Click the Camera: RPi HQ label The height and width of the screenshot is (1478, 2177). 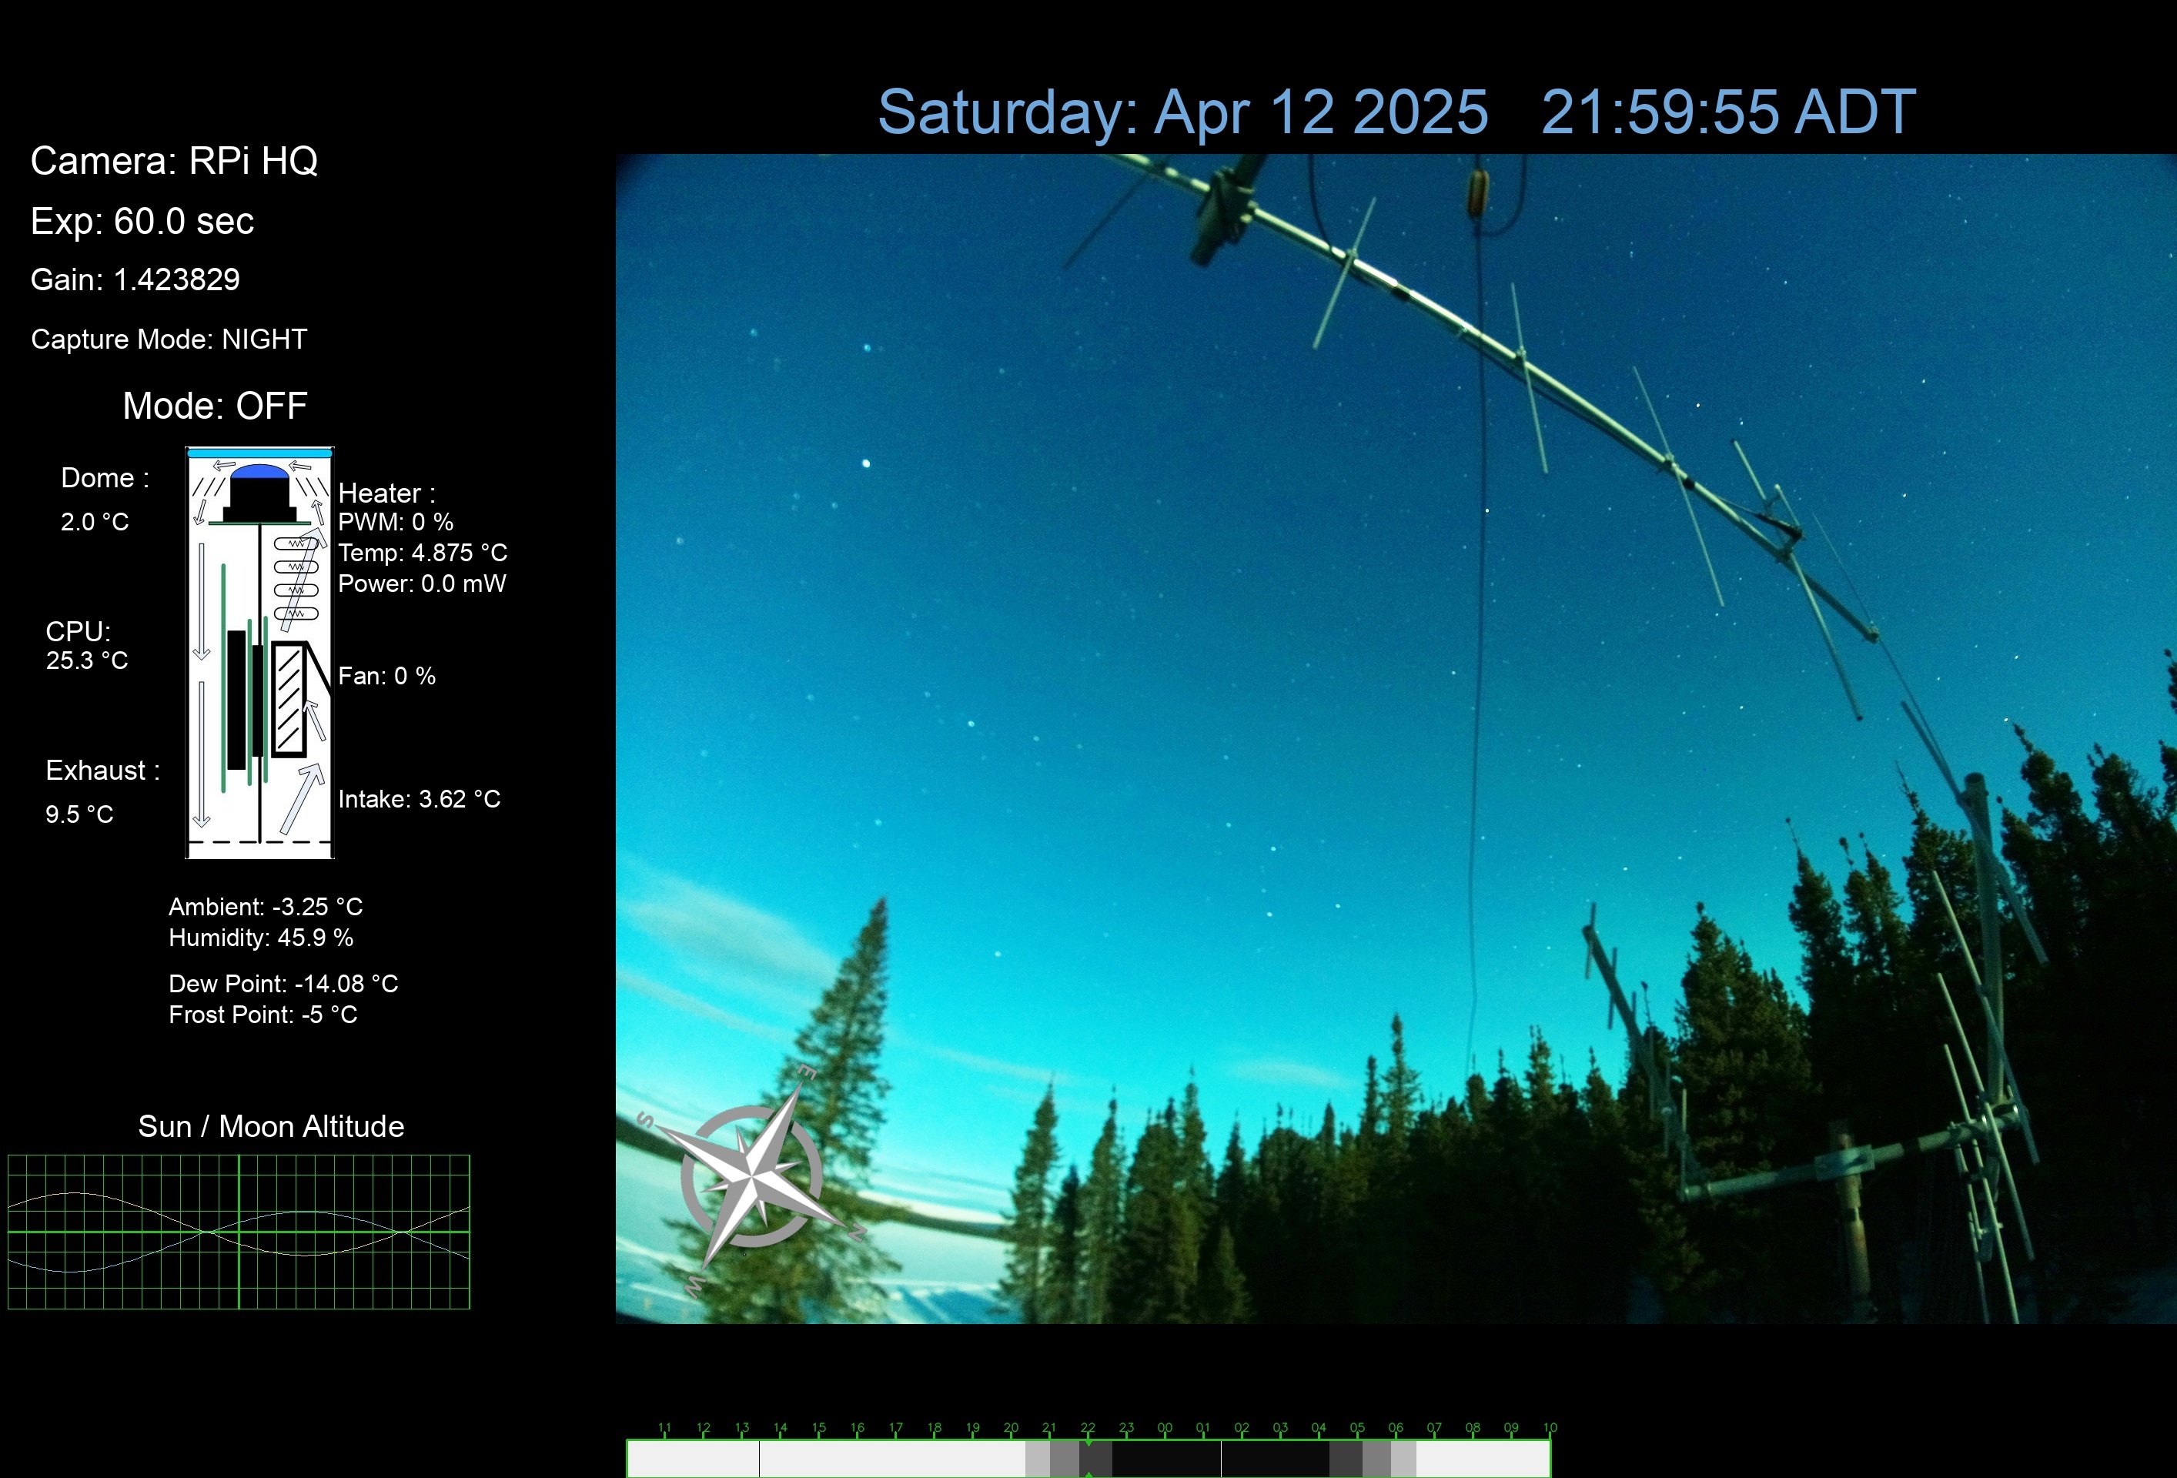coord(174,161)
